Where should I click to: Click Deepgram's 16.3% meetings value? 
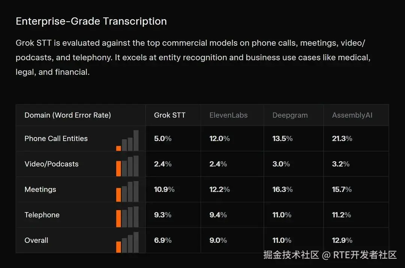tap(282, 190)
